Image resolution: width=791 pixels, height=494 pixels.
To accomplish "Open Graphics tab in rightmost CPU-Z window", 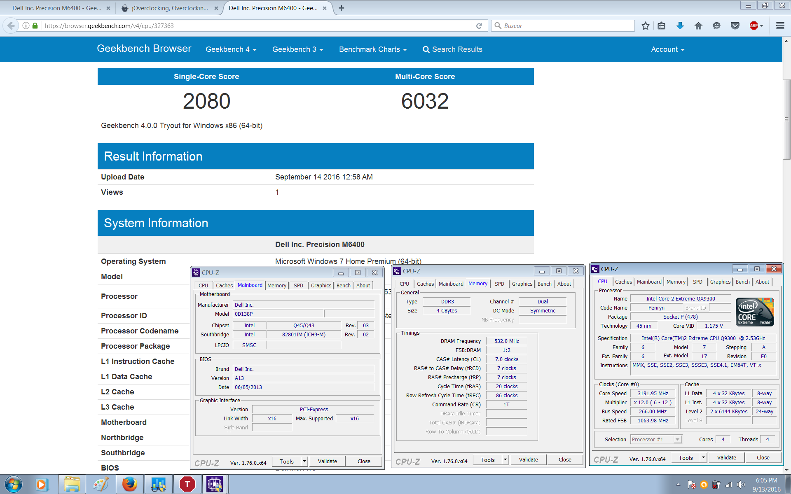I will tap(720, 282).
